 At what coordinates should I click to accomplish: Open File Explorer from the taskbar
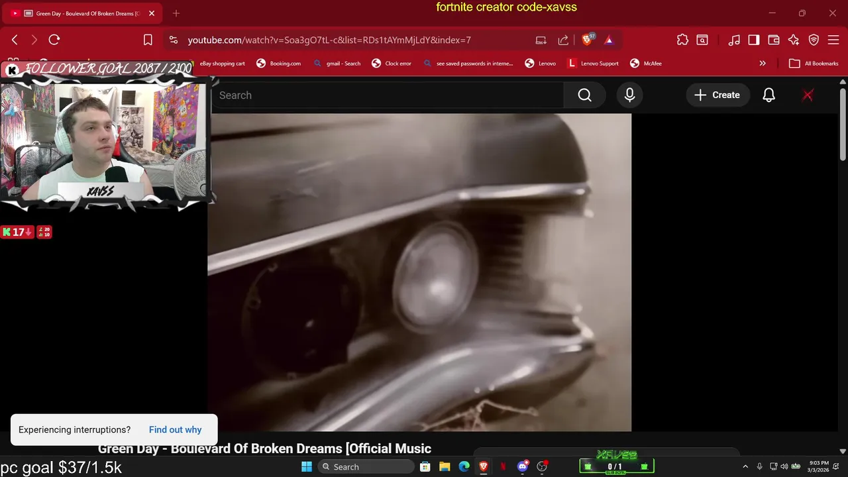click(x=445, y=466)
